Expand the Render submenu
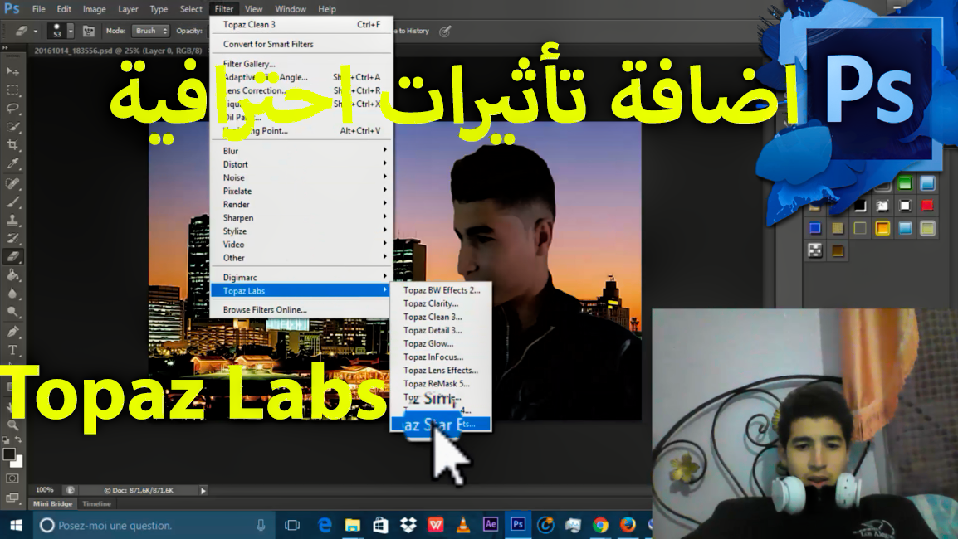The height and width of the screenshot is (539, 958). click(x=301, y=205)
